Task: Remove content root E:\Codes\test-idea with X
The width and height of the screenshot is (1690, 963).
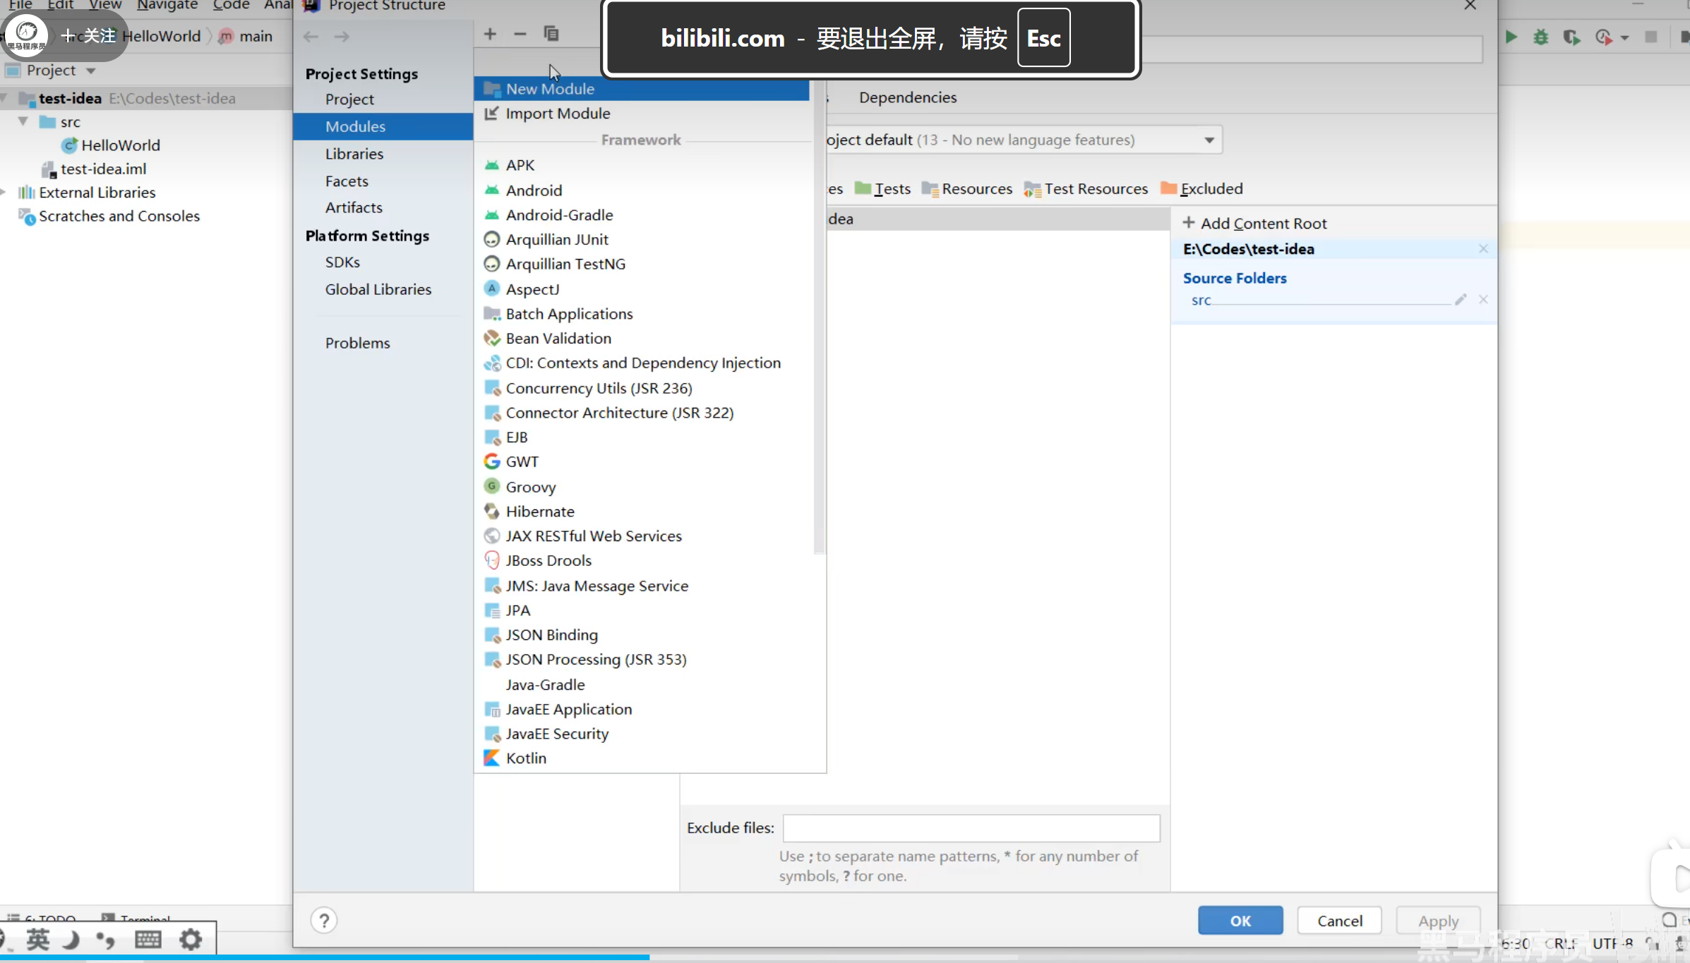Action: (x=1483, y=249)
